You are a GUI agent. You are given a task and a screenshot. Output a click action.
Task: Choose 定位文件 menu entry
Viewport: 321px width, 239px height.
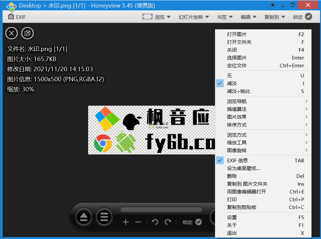pos(263,65)
